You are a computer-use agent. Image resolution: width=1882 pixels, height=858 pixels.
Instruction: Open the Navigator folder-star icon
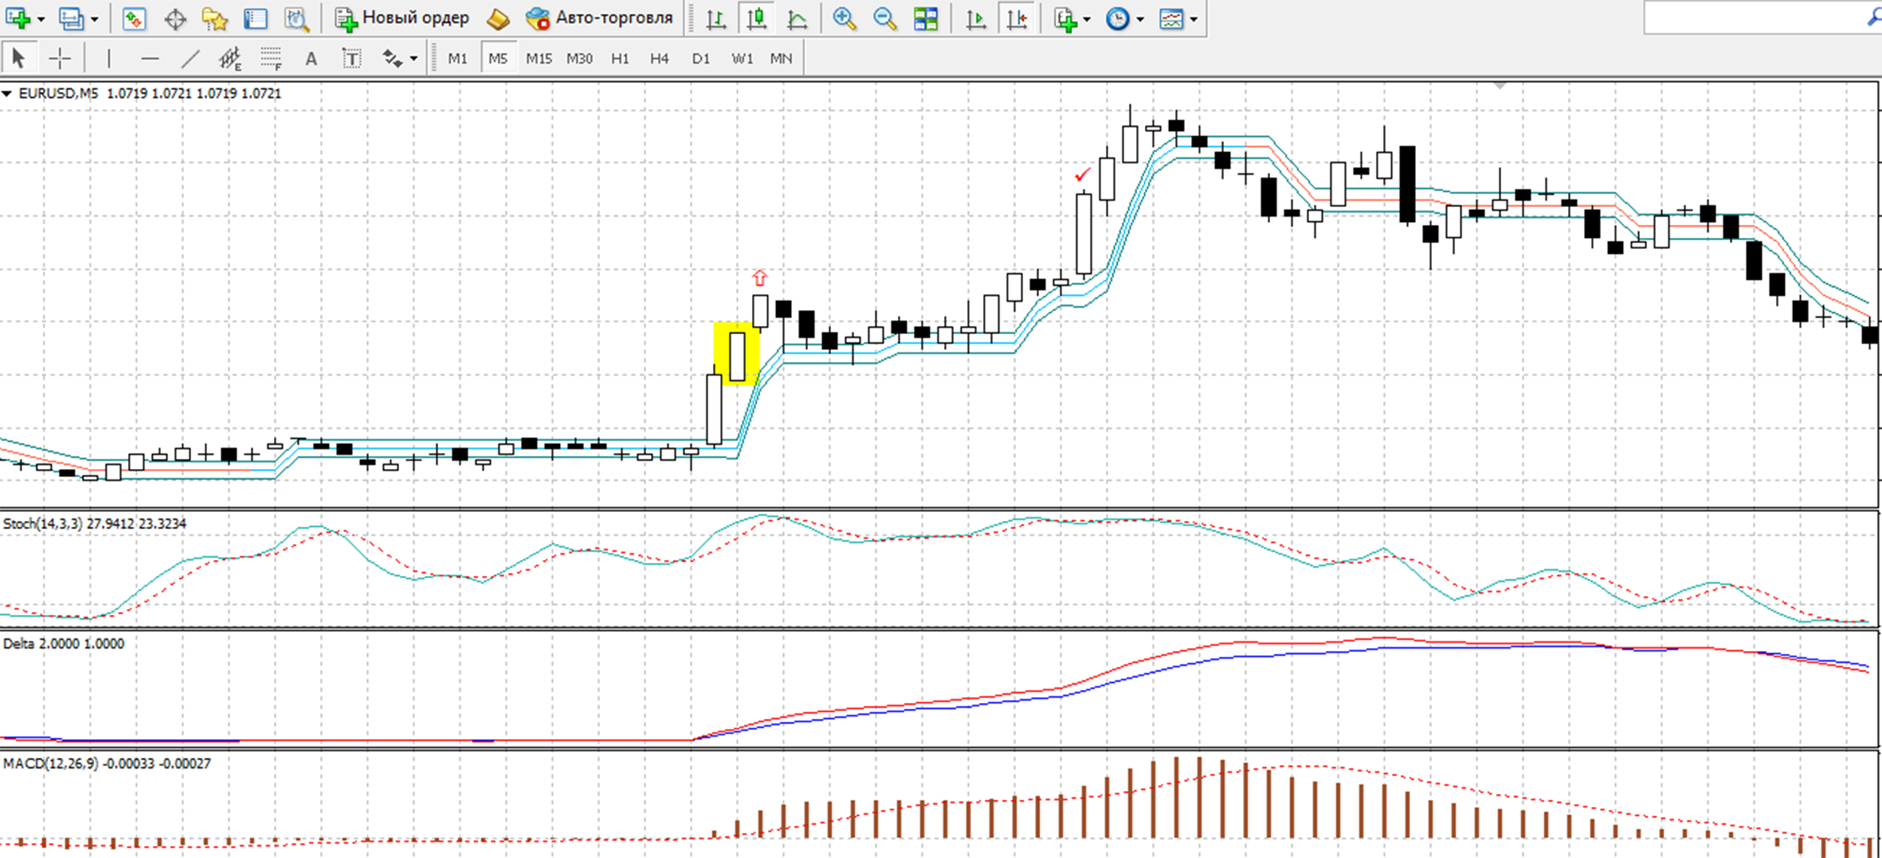(215, 19)
